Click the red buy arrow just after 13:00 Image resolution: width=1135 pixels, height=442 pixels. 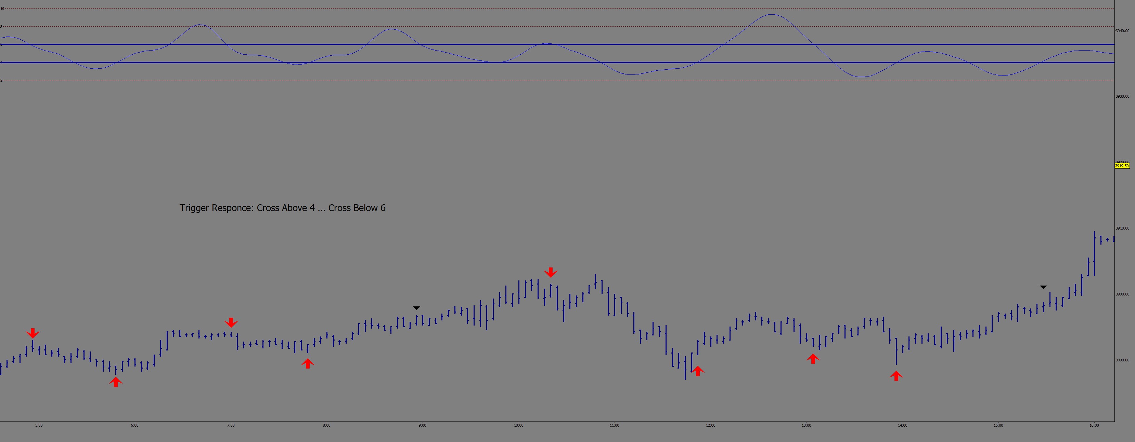pyautogui.click(x=813, y=359)
